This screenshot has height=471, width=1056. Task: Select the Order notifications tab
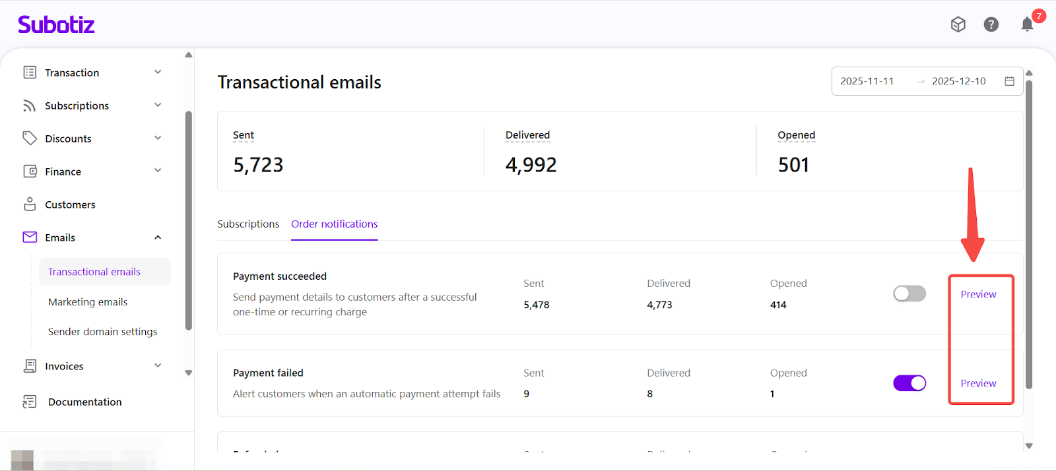335,224
